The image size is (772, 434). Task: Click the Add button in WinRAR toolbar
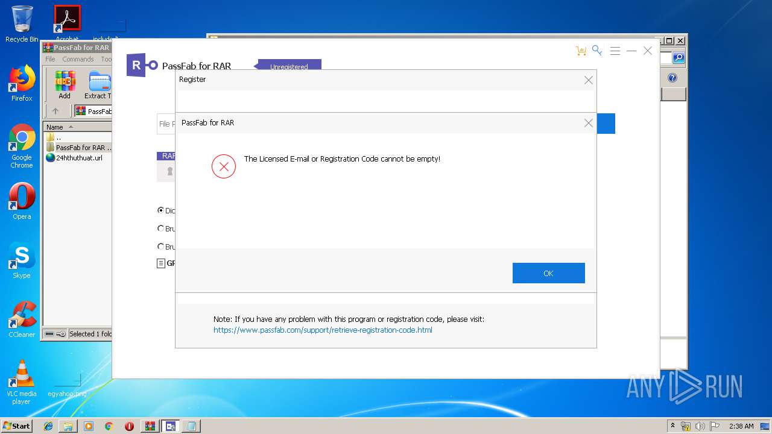coord(65,85)
